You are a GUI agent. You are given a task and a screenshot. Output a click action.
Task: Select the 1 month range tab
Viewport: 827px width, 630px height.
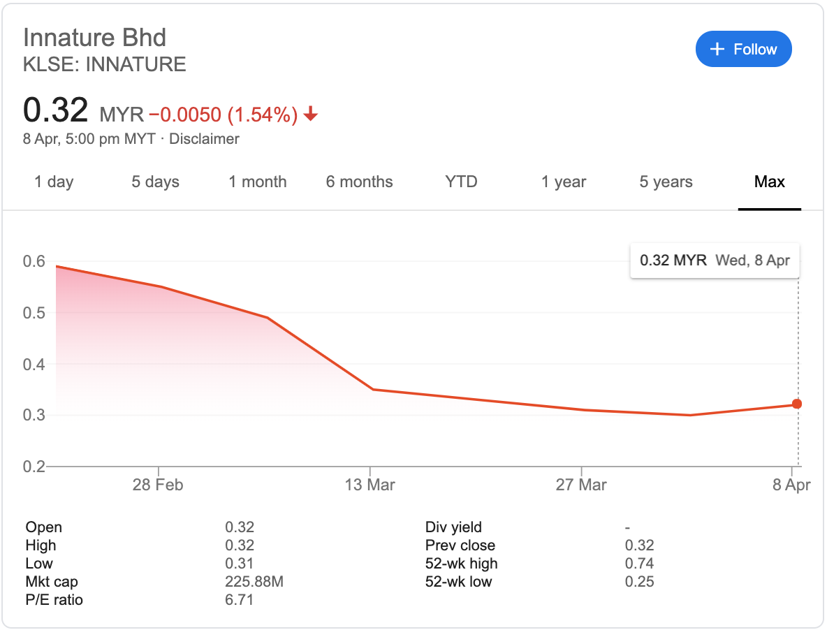pyautogui.click(x=257, y=182)
